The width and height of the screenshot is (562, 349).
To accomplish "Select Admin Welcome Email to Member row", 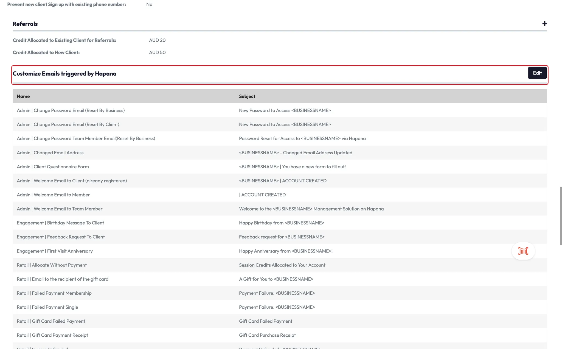I will click(x=53, y=195).
